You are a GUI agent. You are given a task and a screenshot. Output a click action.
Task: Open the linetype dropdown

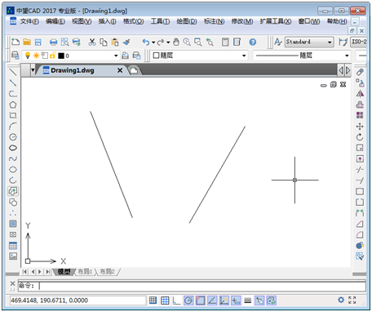(302, 56)
